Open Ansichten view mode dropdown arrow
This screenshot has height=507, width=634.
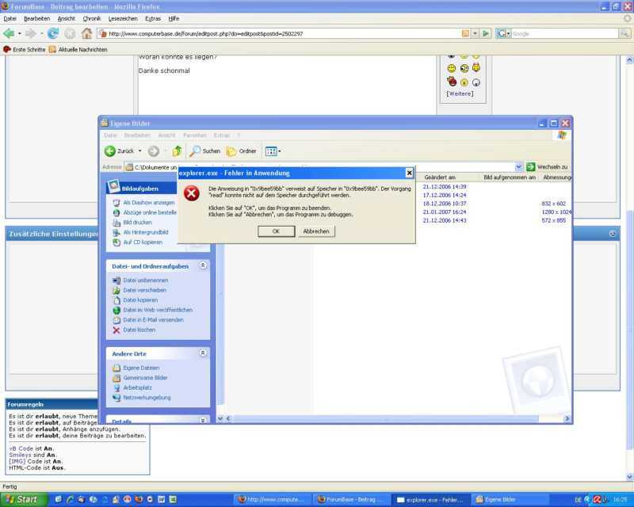pyautogui.click(x=280, y=151)
